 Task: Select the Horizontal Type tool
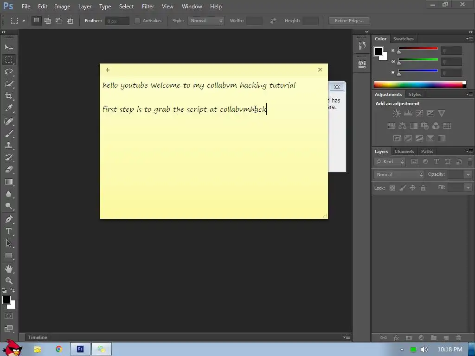click(x=9, y=231)
